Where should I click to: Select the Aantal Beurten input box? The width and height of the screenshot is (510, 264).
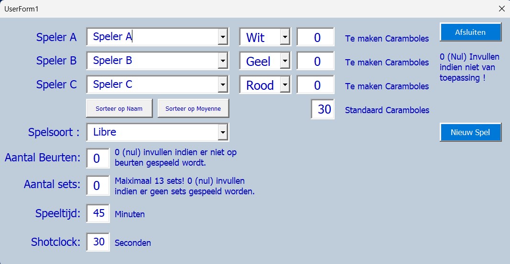point(98,158)
